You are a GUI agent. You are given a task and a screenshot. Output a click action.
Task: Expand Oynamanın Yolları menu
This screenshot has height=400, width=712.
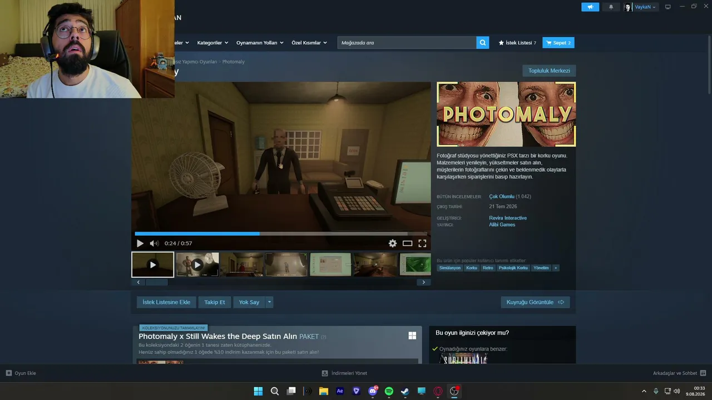(260, 43)
